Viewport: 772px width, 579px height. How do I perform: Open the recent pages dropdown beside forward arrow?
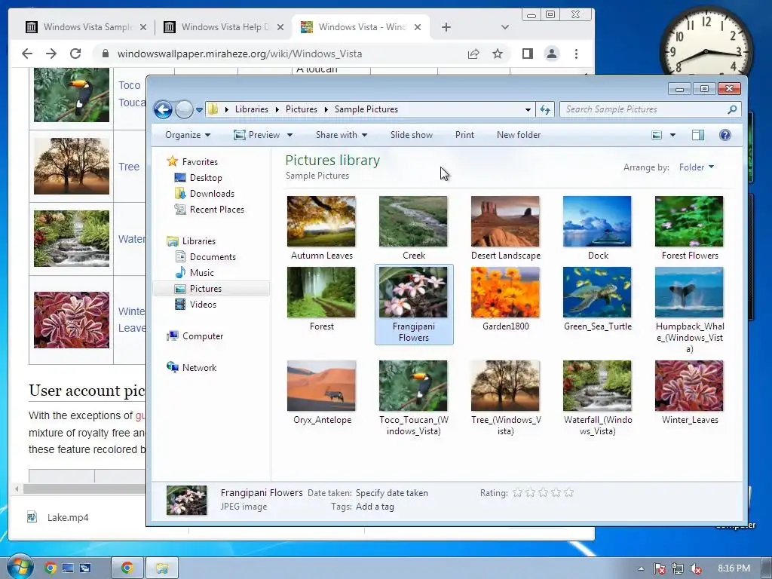click(199, 110)
